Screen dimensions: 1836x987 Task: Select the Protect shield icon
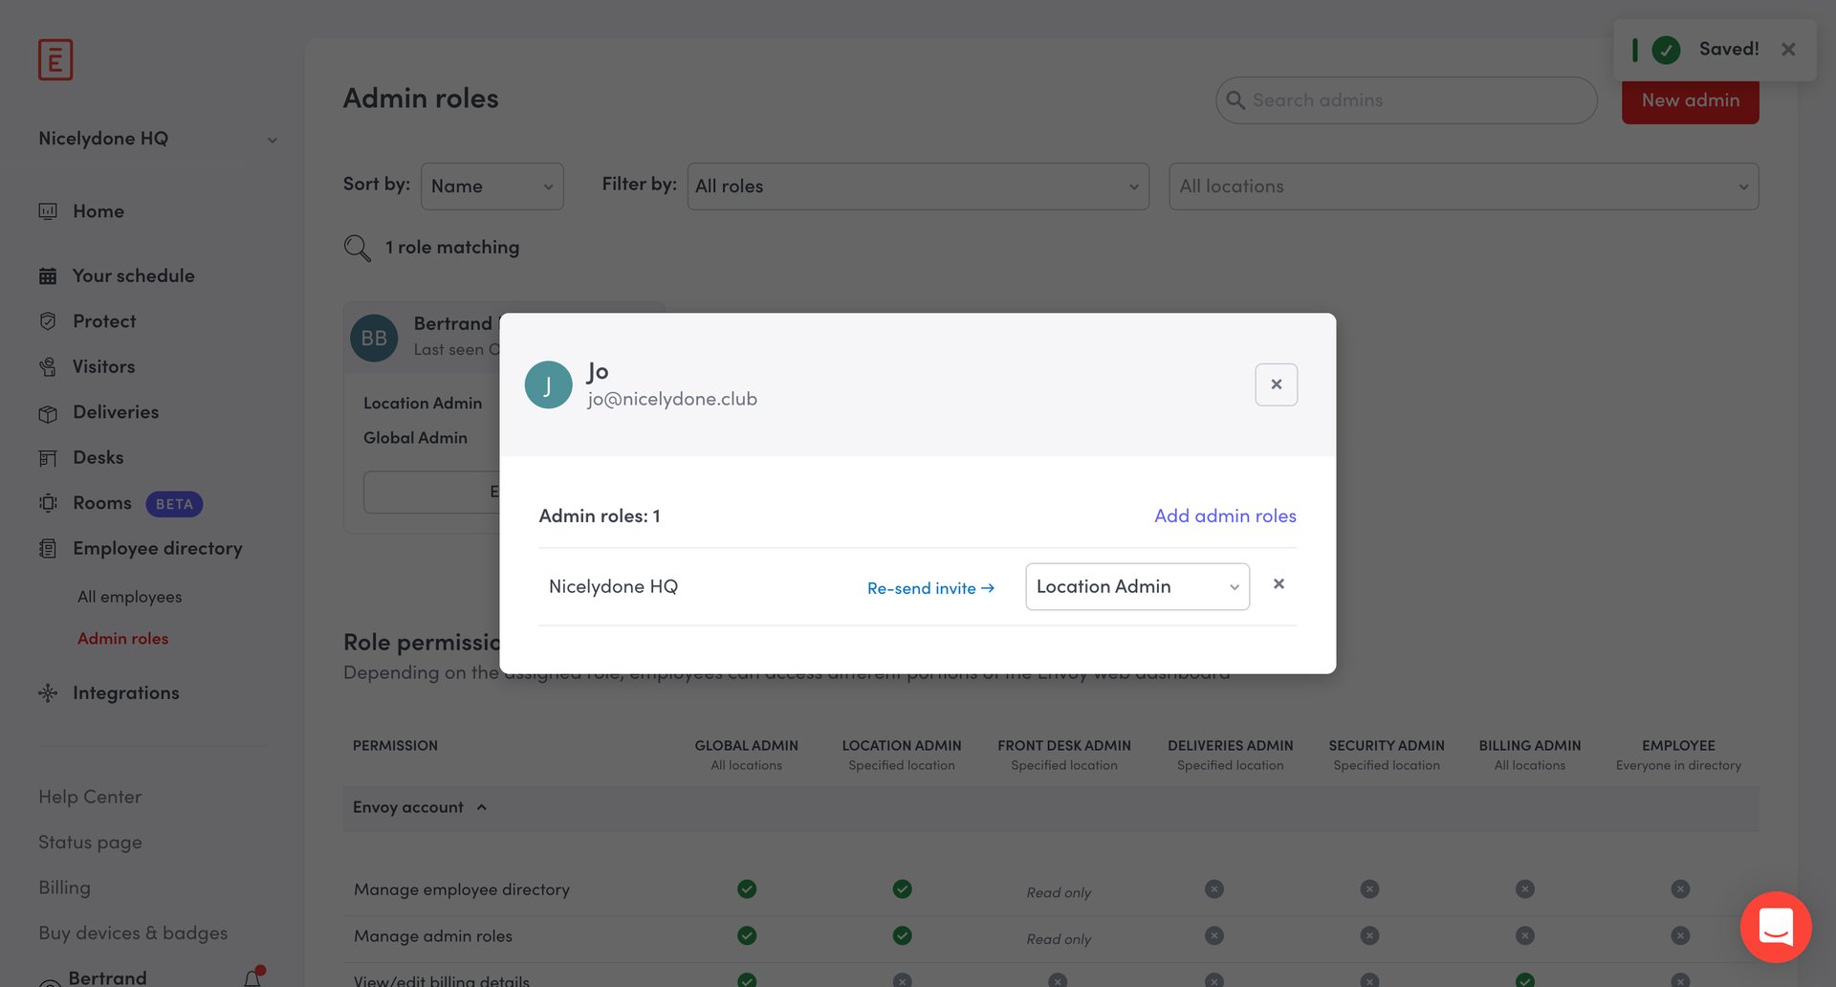(49, 320)
